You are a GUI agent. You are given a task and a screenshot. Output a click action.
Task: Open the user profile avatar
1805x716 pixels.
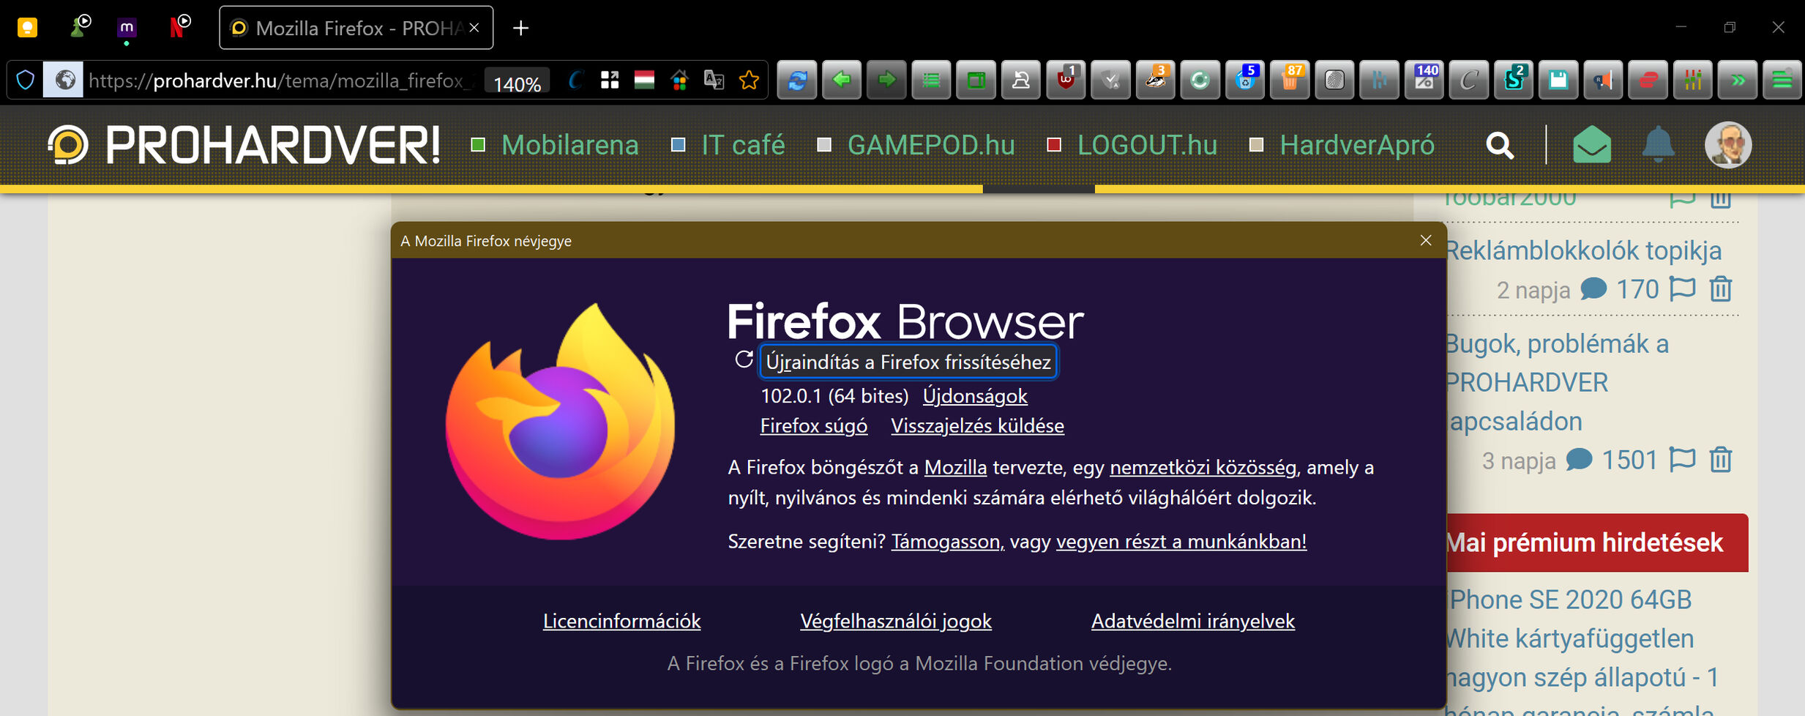1728,145
